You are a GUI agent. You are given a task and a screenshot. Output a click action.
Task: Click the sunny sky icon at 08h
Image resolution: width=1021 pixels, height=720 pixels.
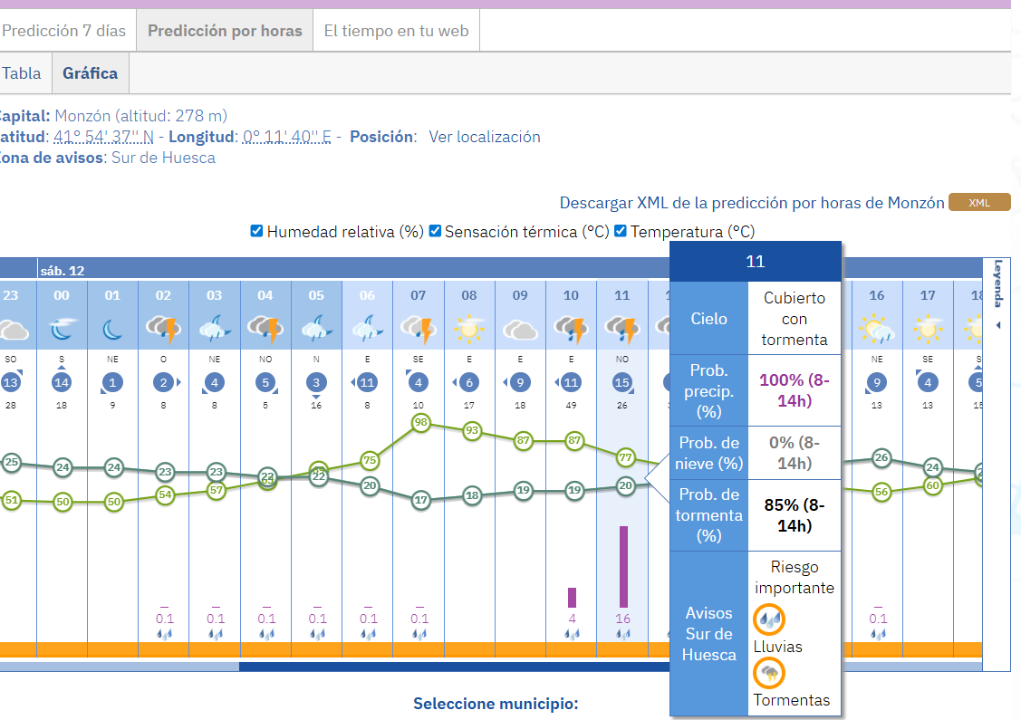(x=469, y=330)
